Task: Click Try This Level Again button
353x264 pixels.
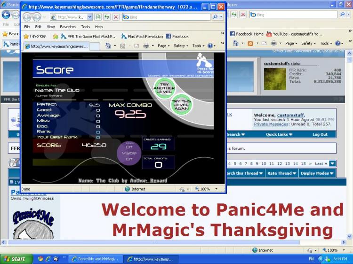Action: point(181,104)
